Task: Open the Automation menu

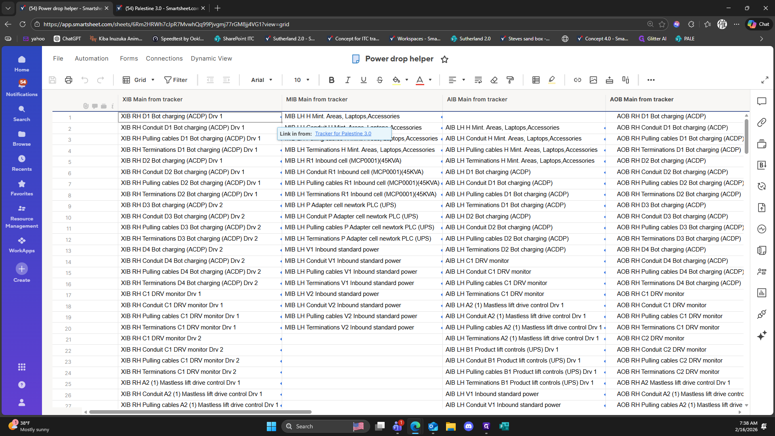Action: point(92,59)
